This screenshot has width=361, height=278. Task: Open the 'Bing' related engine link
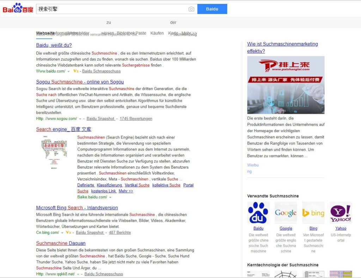pyautogui.click(x=313, y=228)
